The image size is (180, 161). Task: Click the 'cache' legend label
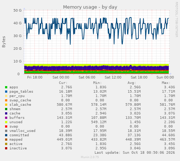click(x=15, y=113)
